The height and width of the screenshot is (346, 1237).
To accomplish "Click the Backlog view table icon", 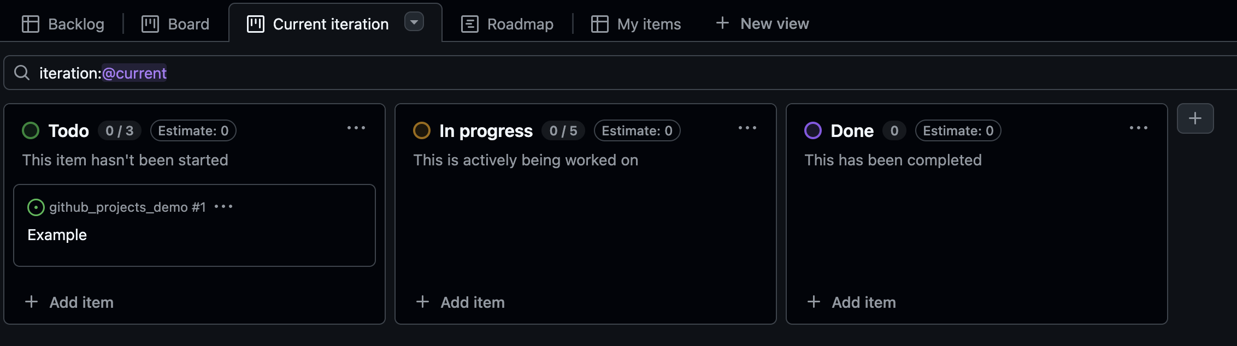I will (x=31, y=23).
